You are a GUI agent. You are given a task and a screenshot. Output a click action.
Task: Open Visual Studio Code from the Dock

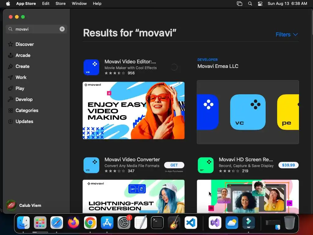(191, 222)
